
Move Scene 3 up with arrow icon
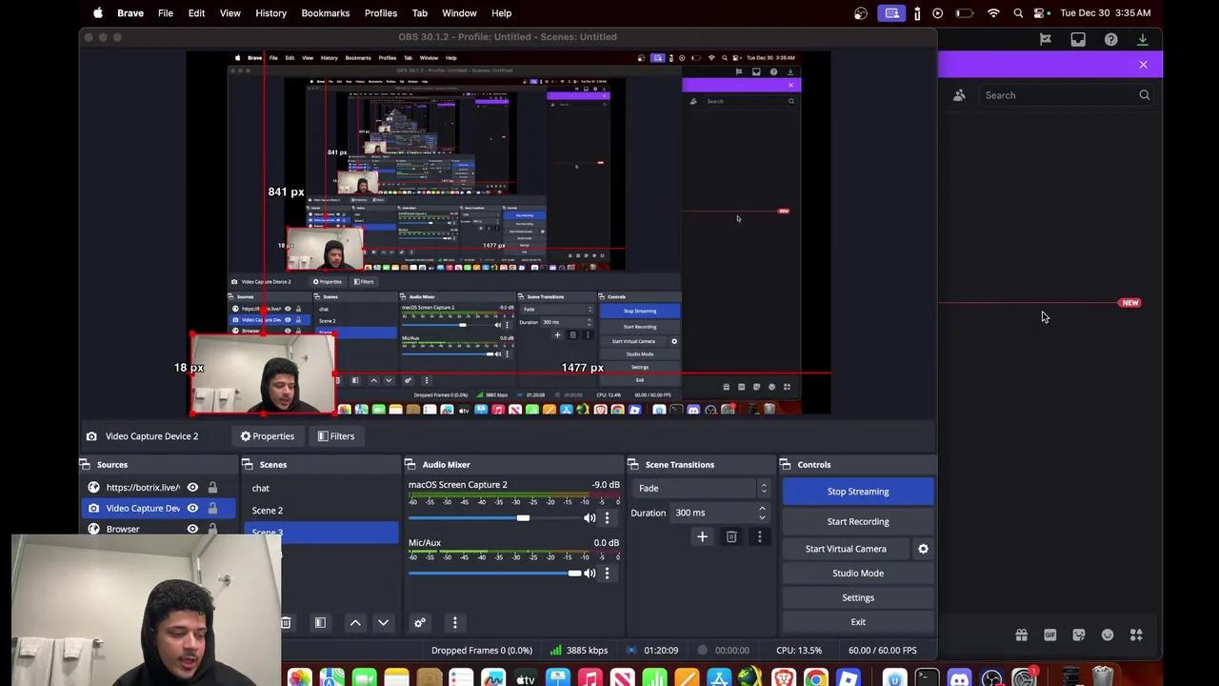click(355, 622)
